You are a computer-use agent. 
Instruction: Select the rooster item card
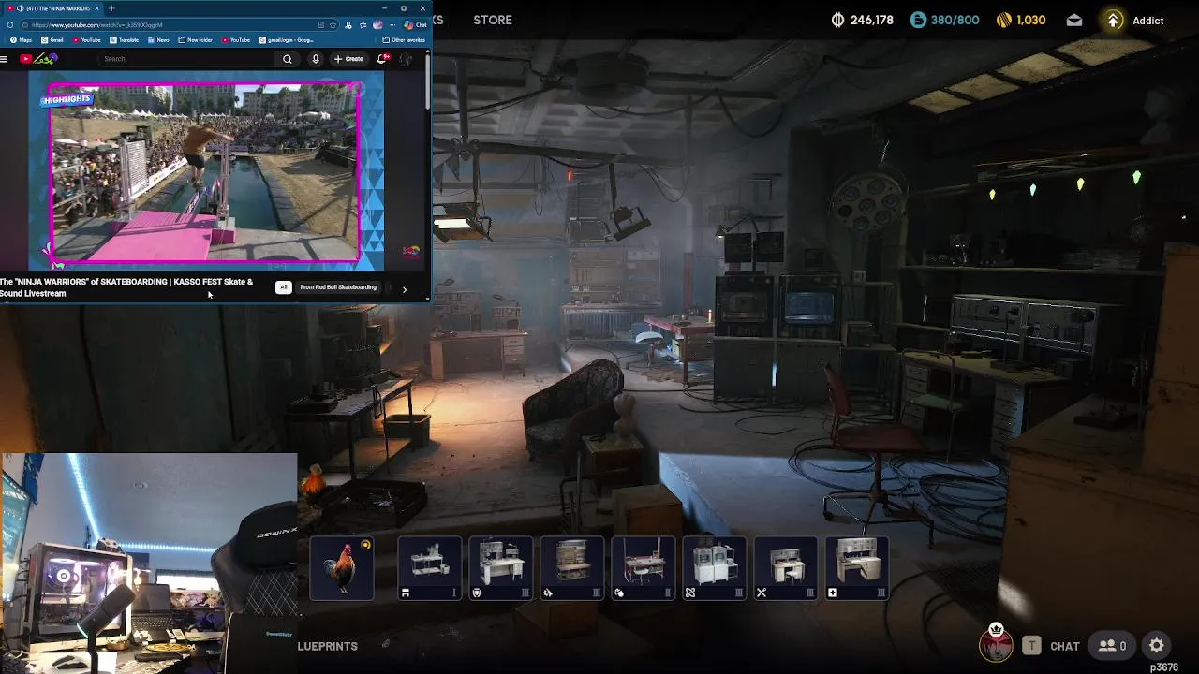pyautogui.click(x=342, y=568)
